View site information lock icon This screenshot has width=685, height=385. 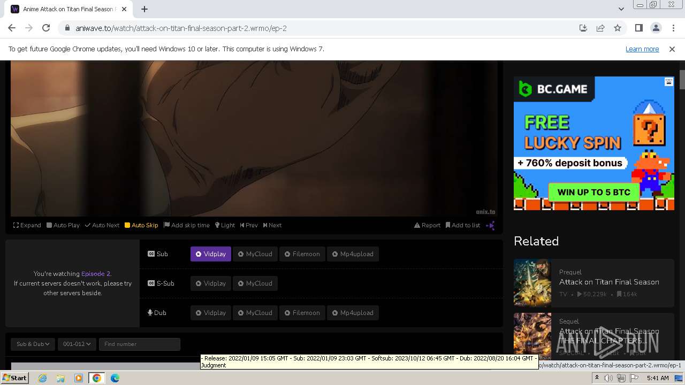(67, 28)
